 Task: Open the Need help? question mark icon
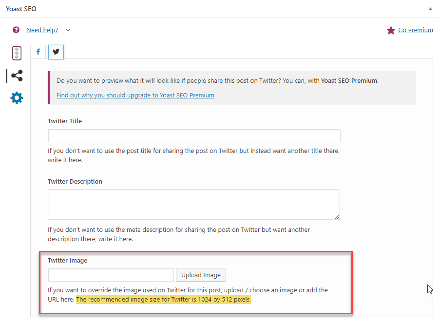pyautogui.click(x=16, y=30)
